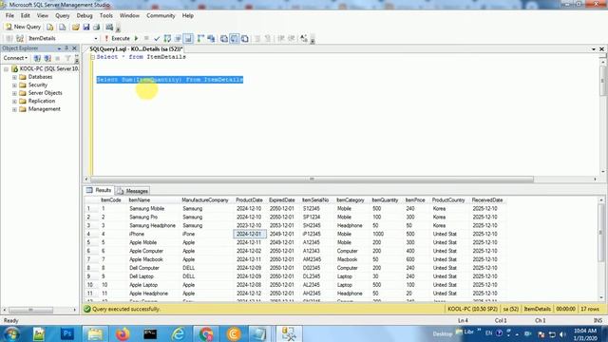Switch to the Messages tab
608x342 pixels.
tap(133, 191)
